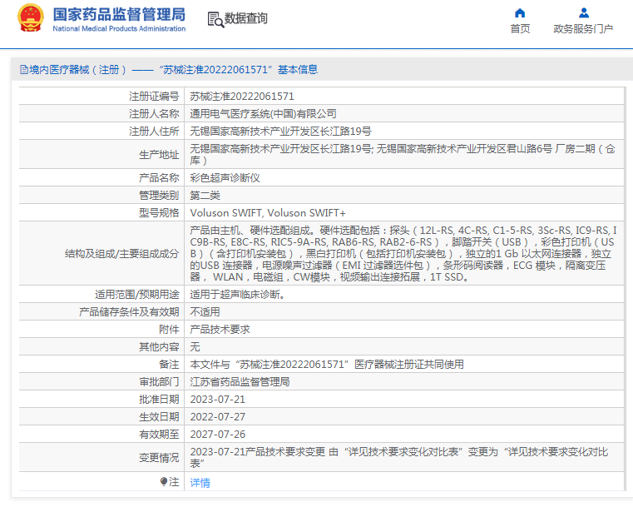Click the 政务服务门户 person icon
Screen dimensions: 633x507
(x=583, y=12)
